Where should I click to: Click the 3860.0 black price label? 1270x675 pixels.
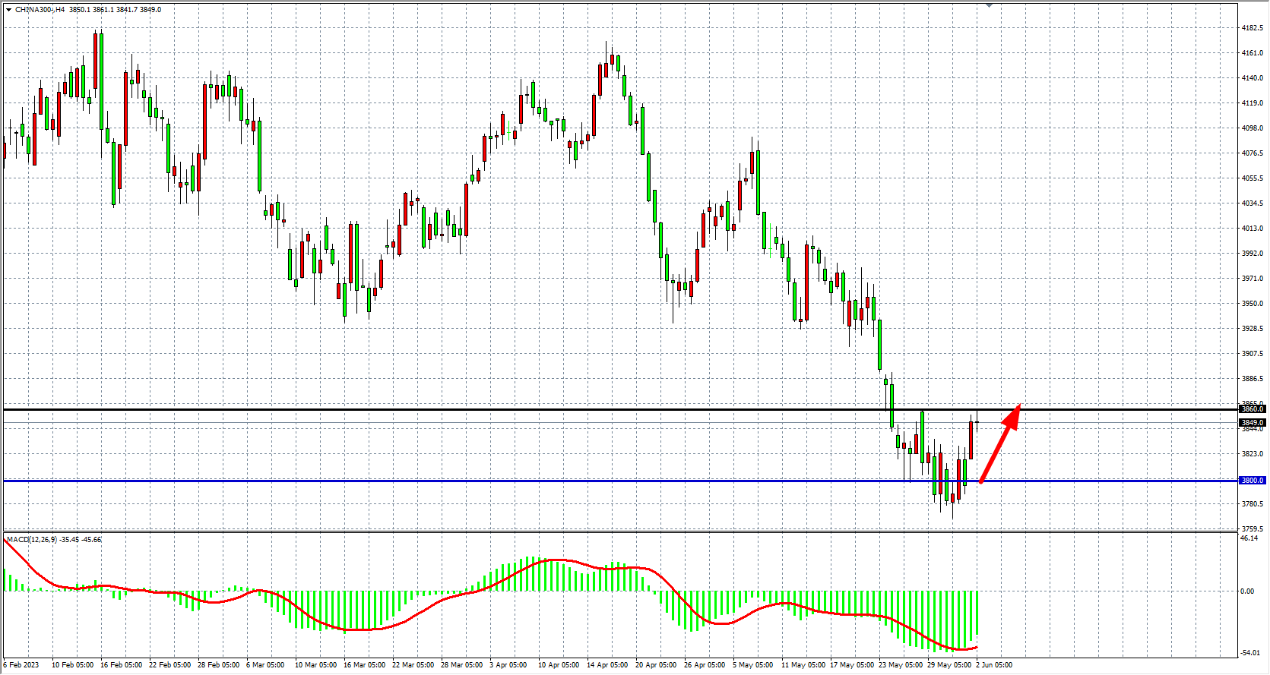(1252, 409)
